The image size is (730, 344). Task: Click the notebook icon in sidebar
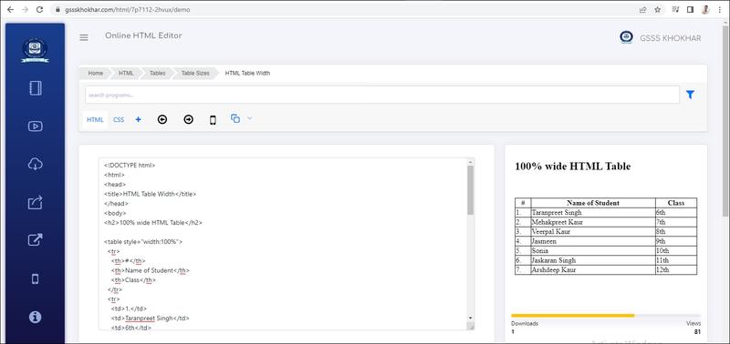click(36, 88)
